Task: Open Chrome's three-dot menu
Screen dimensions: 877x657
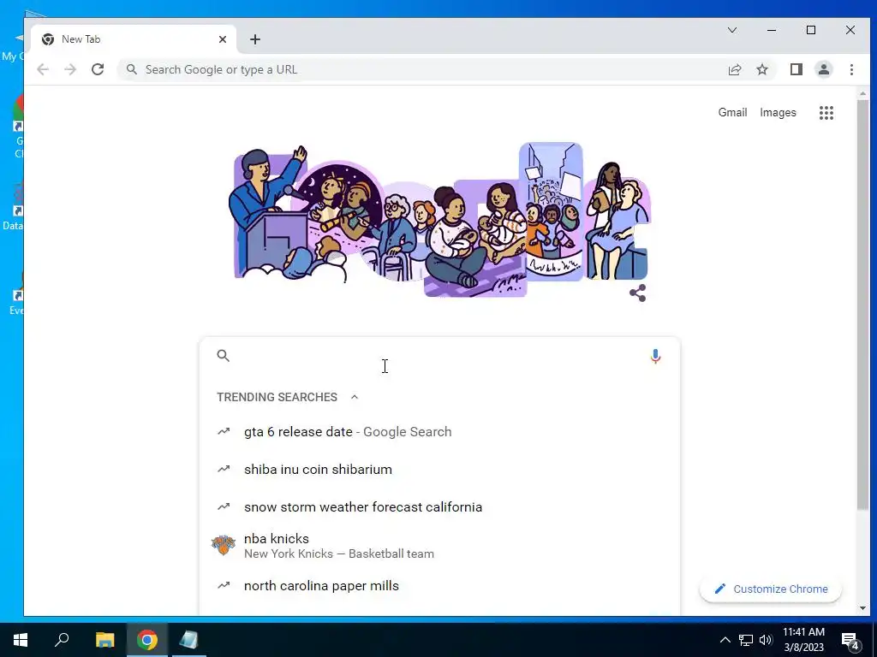Action: [851, 69]
